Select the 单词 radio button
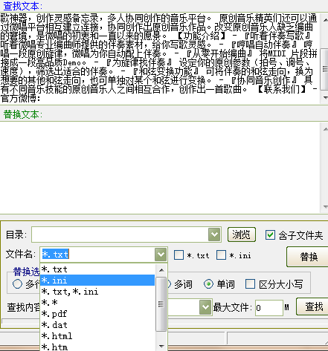This screenshot has width=328, height=351. (x=208, y=284)
